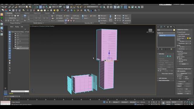Select the Manually update option
Image resolution: width=194 pixels, height=109 pixels.
(x=178, y=61)
